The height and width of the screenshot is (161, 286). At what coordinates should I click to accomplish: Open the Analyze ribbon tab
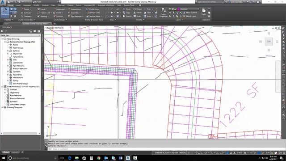[x=46, y=5]
